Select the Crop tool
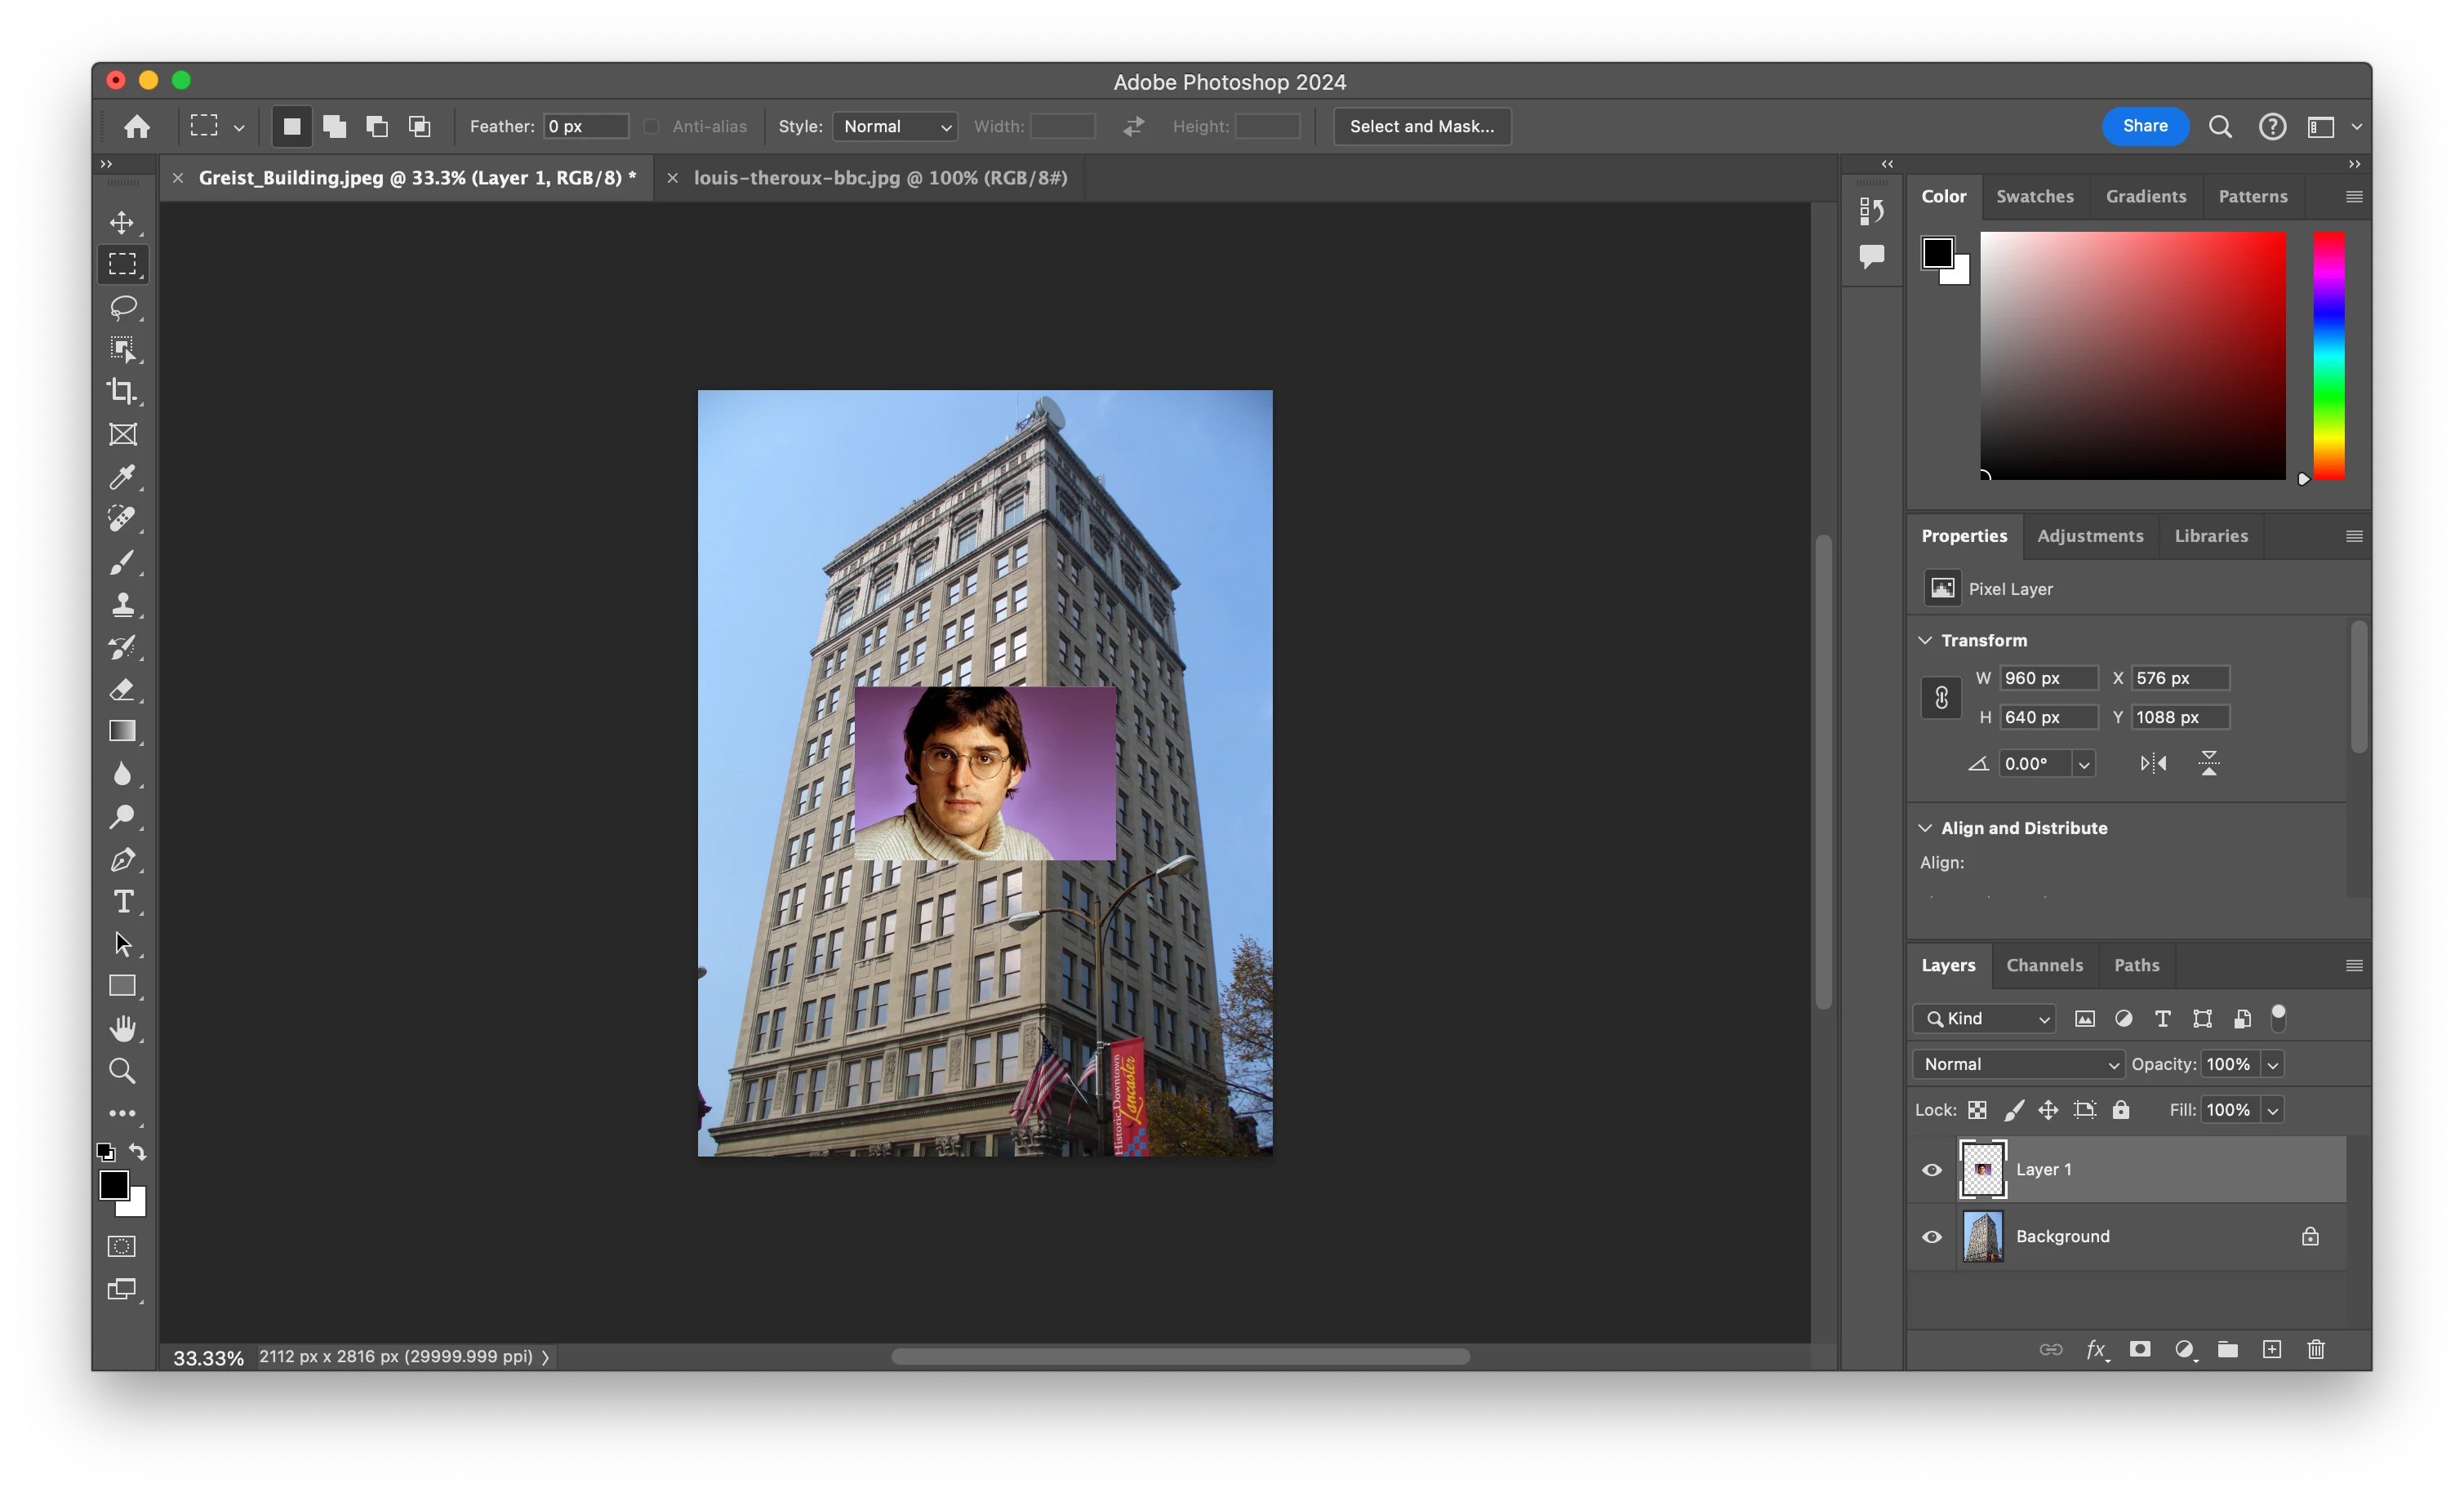This screenshot has height=1492, width=2464. click(x=122, y=391)
